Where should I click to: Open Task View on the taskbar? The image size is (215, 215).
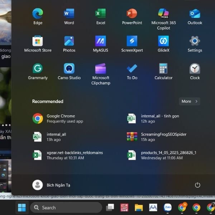pos(110,207)
